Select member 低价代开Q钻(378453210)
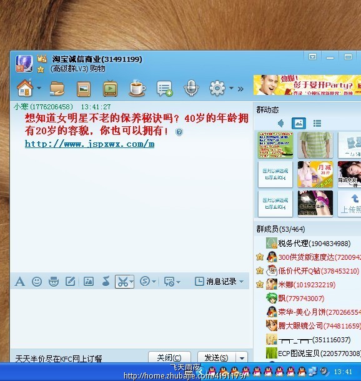The height and width of the screenshot is (381, 361). pyautogui.click(x=308, y=270)
